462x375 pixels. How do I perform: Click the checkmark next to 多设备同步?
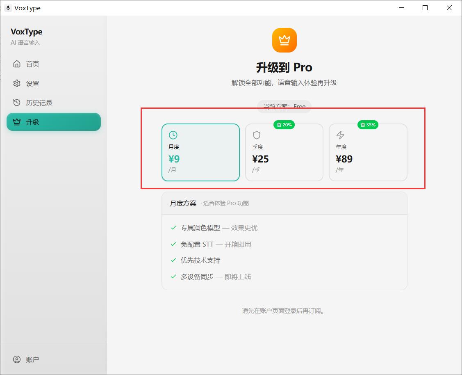coord(173,277)
